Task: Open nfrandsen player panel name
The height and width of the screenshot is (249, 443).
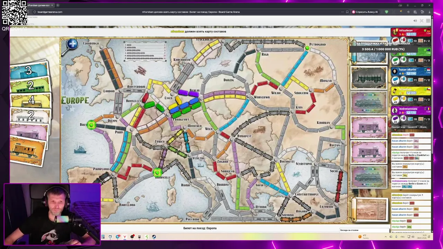Action: (x=405, y=89)
